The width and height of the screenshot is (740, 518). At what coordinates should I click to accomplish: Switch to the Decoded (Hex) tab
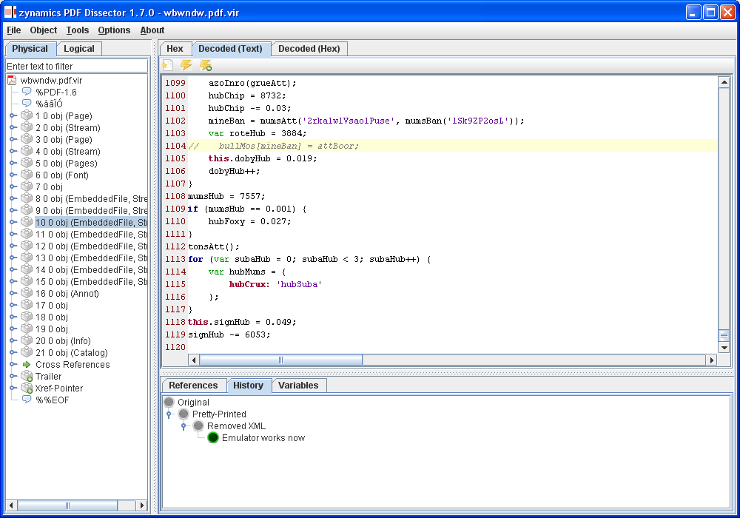tap(309, 49)
